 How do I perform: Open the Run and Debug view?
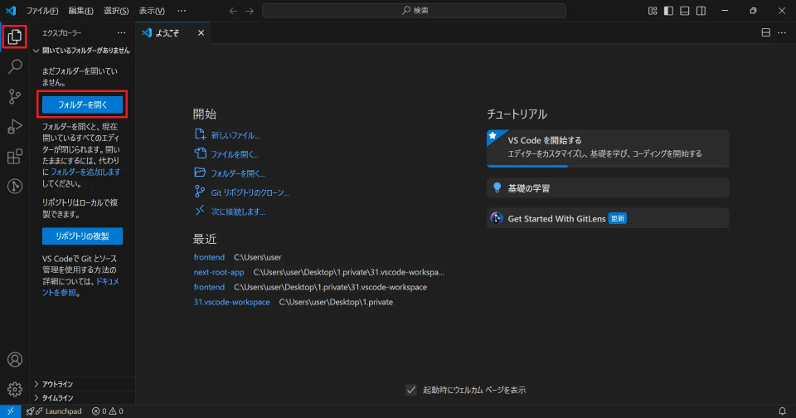tap(15, 126)
